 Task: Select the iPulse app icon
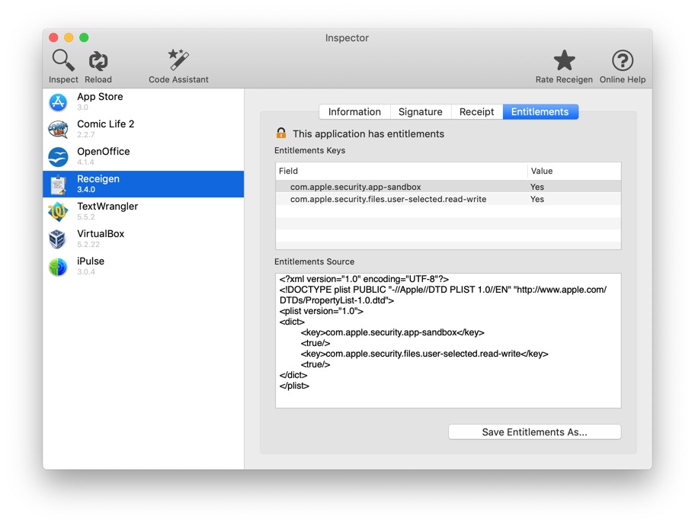[58, 267]
